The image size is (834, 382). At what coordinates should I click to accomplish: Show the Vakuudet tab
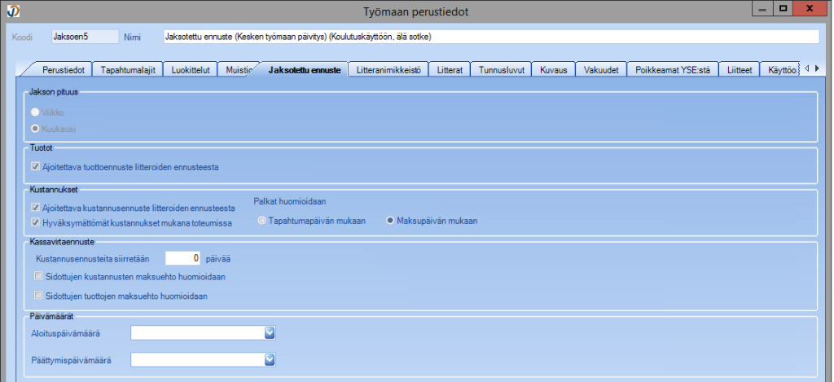(601, 70)
